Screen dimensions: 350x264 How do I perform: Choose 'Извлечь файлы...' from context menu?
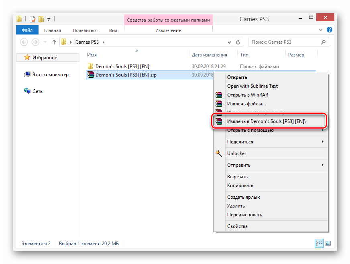point(246,104)
